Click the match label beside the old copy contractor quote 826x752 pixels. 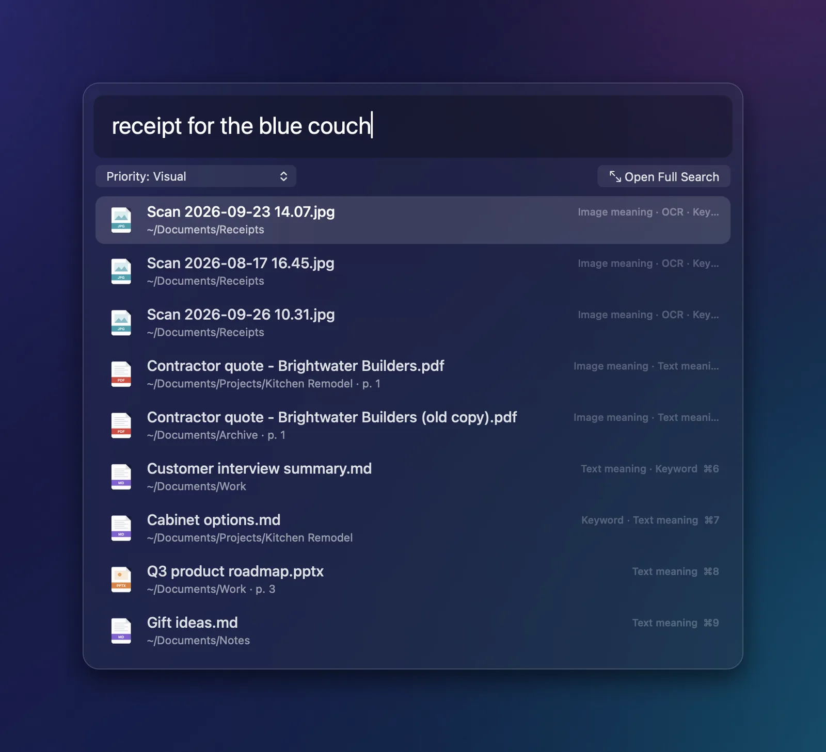(646, 418)
